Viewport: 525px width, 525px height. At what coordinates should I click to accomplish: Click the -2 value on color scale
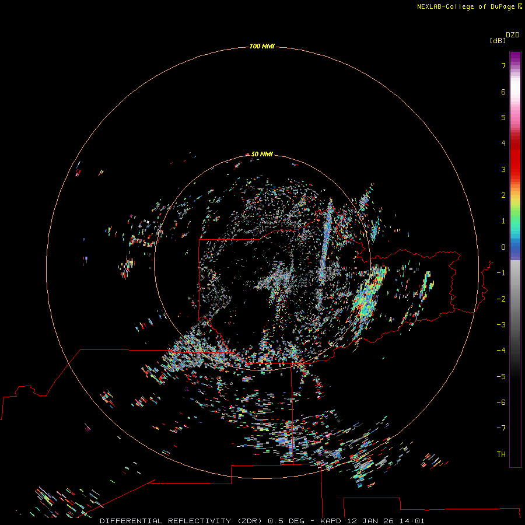(x=501, y=299)
